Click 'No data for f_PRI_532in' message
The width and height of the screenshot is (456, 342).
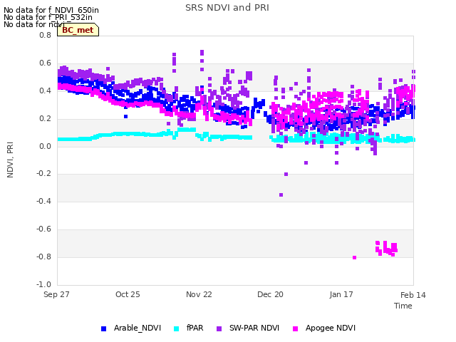[x=48, y=17]
